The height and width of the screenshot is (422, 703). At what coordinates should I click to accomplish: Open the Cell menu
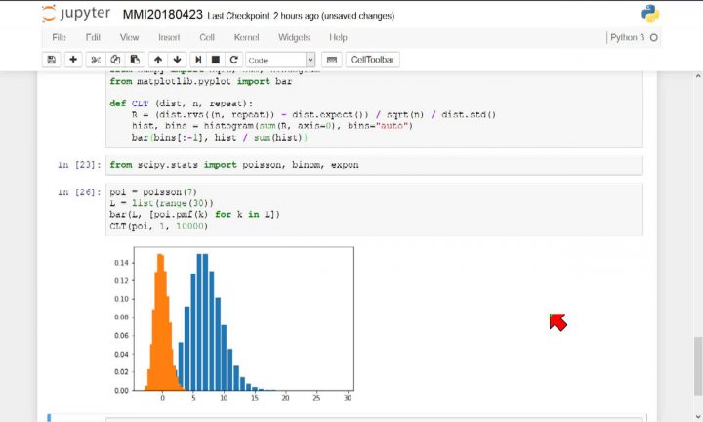click(207, 37)
